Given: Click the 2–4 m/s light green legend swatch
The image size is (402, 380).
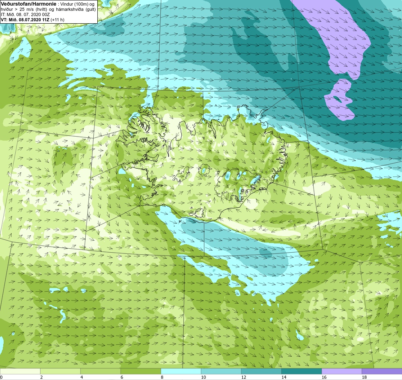Looking at the screenshot, I should pyautogui.click(x=61, y=371).
